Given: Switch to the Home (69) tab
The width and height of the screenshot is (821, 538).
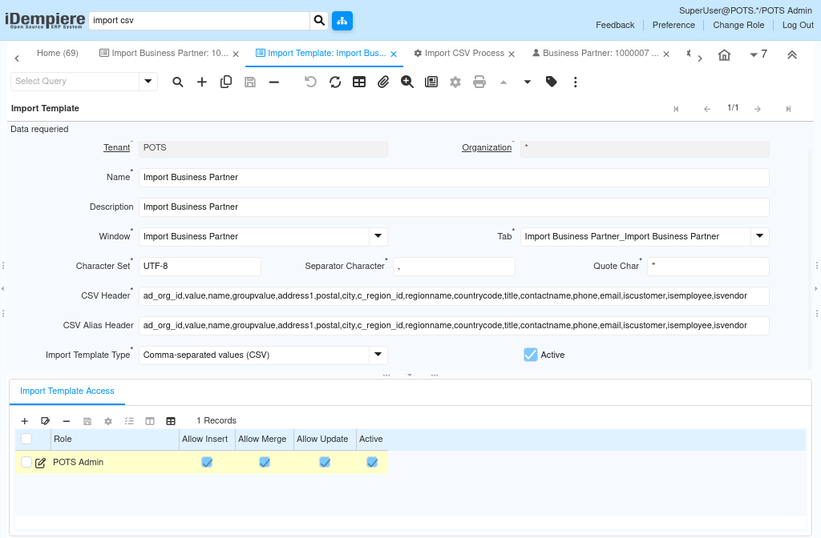Looking at the screenshot, I should coord(58,54).
